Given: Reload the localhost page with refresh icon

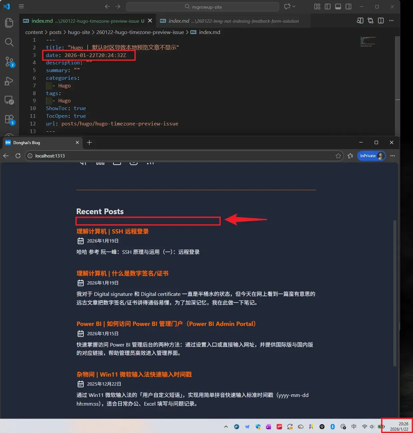Looking at the screenshot, I should (18, 156).
